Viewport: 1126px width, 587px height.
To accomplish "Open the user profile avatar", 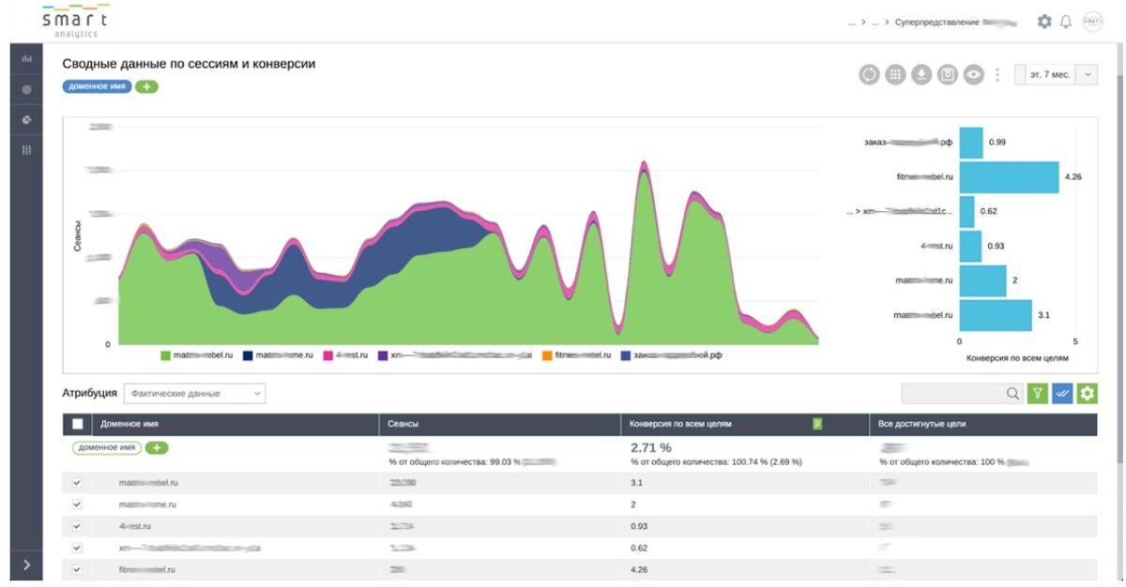I will 1093,21.
